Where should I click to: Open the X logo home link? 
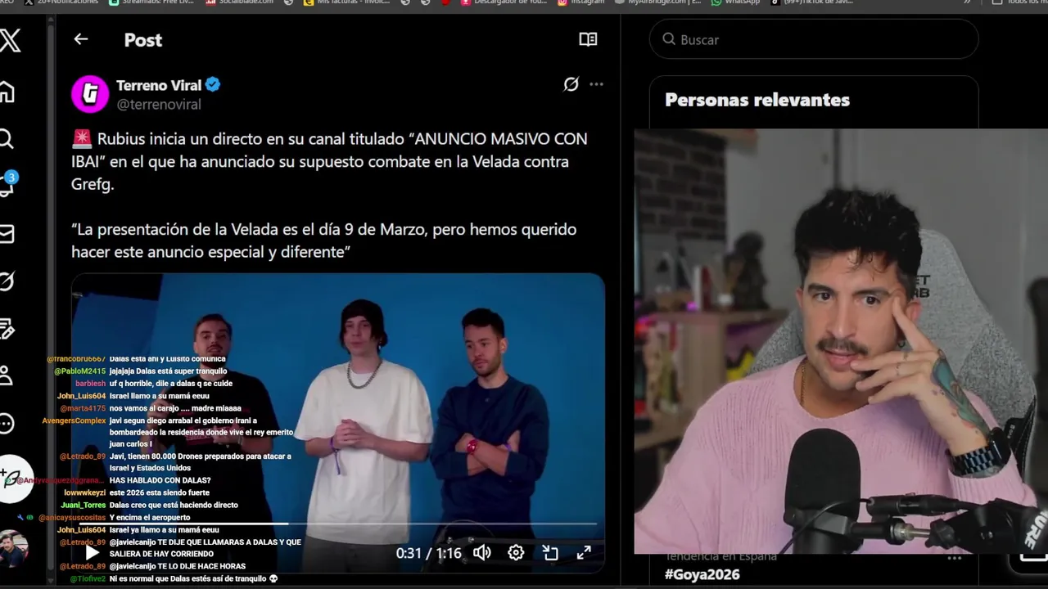[x=10, y=40]
